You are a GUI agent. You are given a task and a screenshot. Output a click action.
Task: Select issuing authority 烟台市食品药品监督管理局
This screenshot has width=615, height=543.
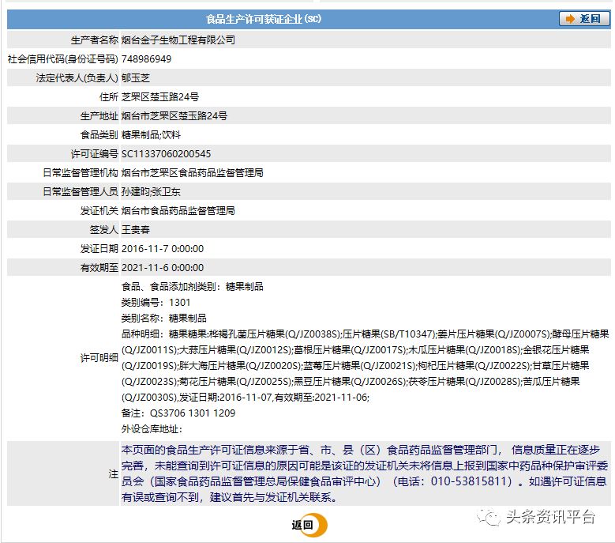point(178,211)
